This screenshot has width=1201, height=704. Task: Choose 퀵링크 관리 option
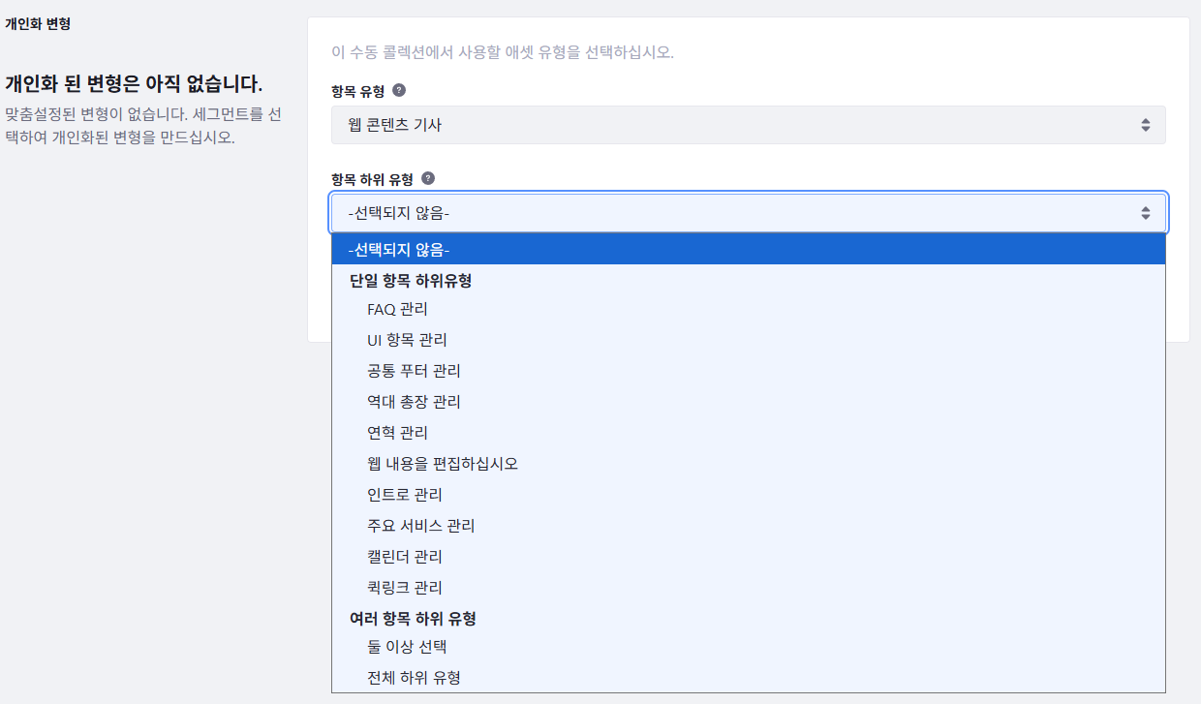pyautogui.click(x=405, y=588)
